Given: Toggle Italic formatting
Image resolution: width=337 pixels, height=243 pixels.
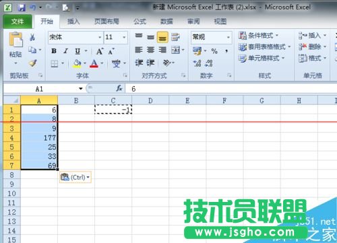Looking at the screenshot, I should click(x=65, y=51).
